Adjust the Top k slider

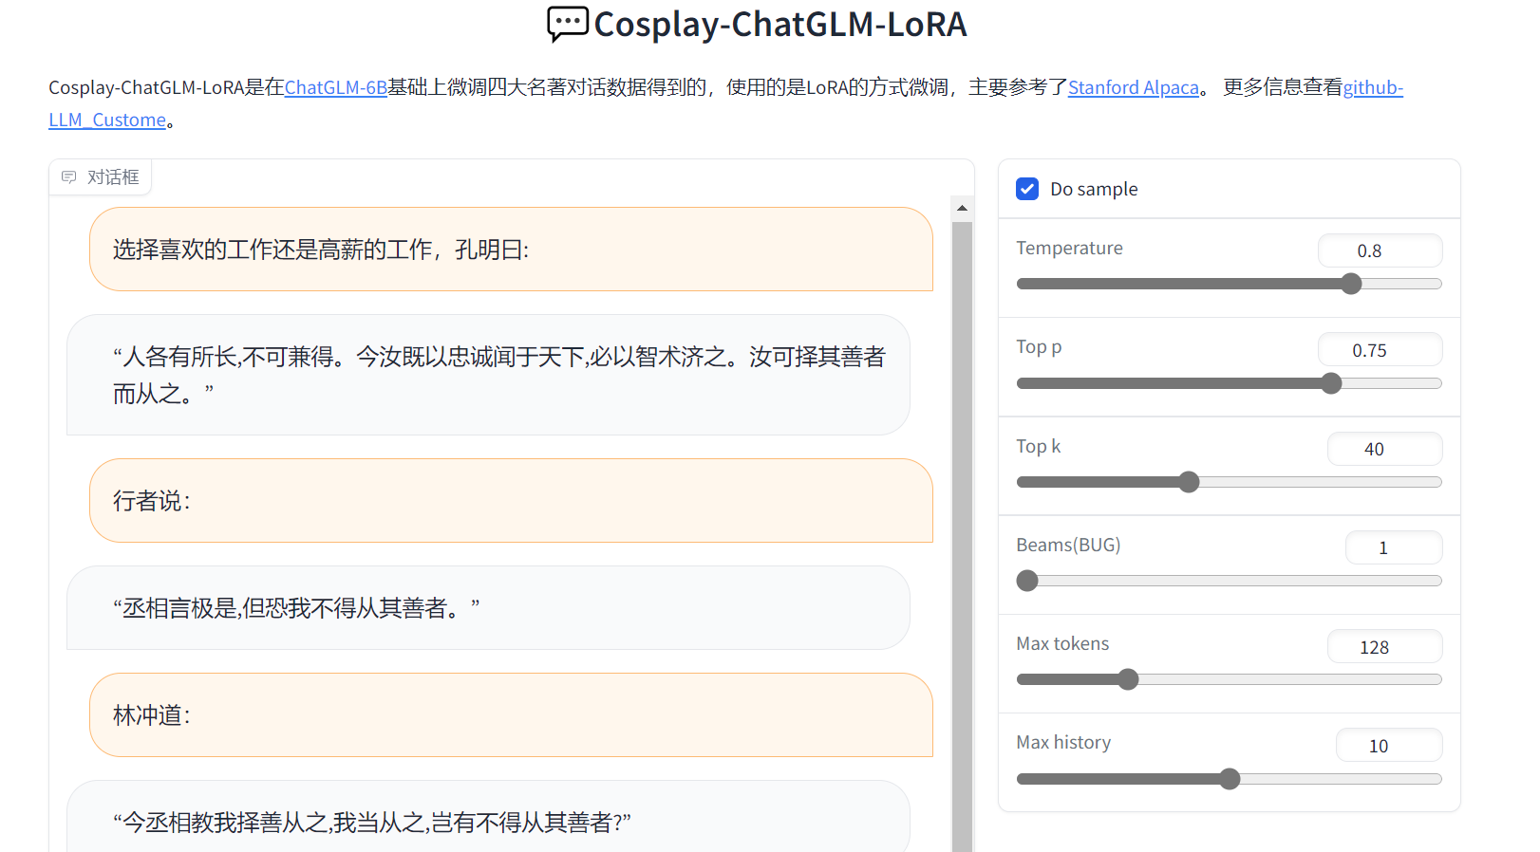[x=1229, y=482]
